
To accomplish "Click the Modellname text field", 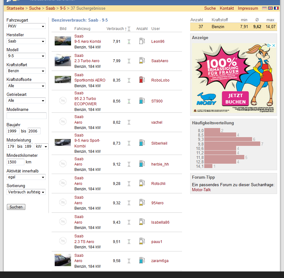I will pyautogui.click(x=27, y=116).
